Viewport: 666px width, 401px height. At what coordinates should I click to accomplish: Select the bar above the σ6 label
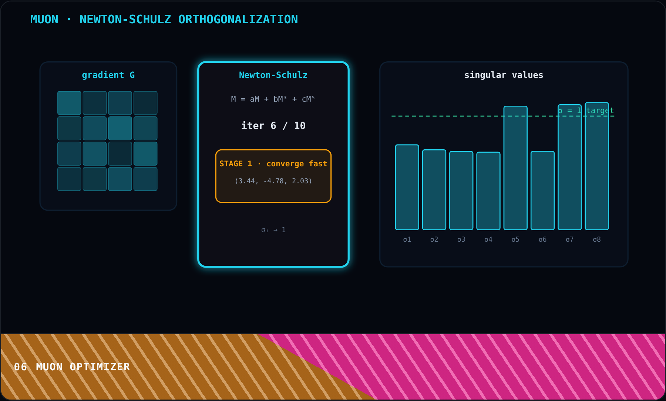click(x=542, y=190)
